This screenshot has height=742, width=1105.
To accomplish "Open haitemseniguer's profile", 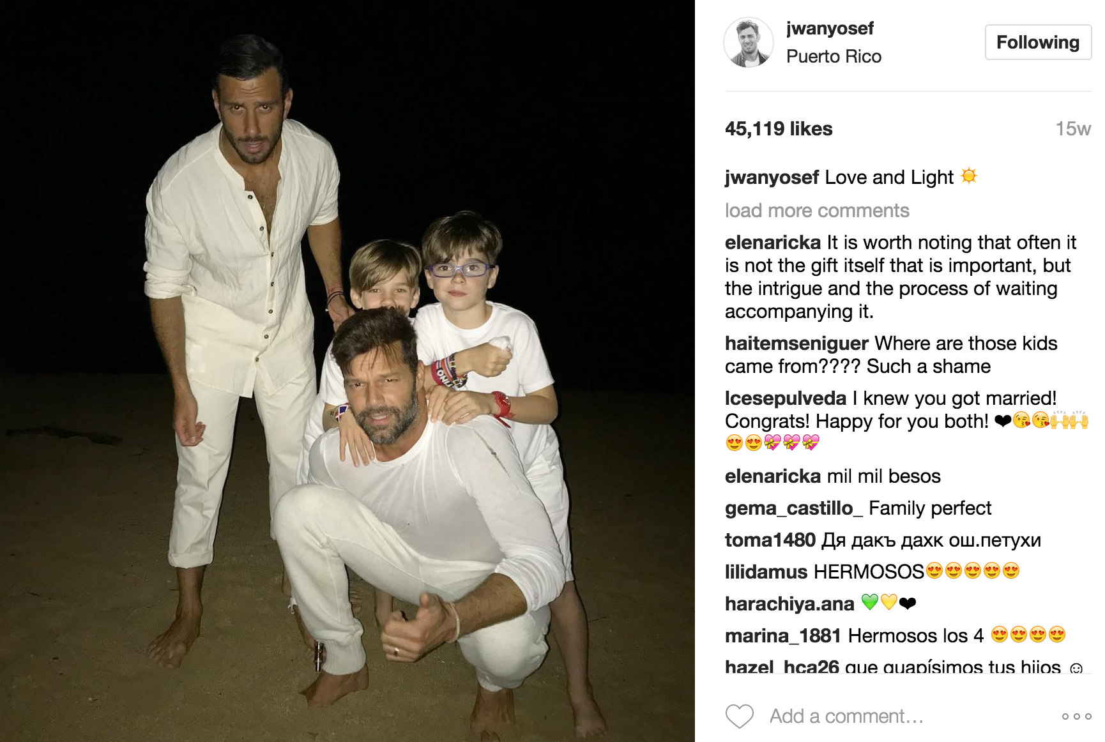I will pyautogui.click(x=796, y=344).
